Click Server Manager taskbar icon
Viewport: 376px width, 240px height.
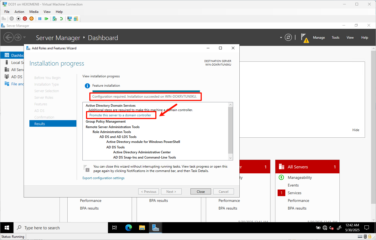[x=156, y=228]
